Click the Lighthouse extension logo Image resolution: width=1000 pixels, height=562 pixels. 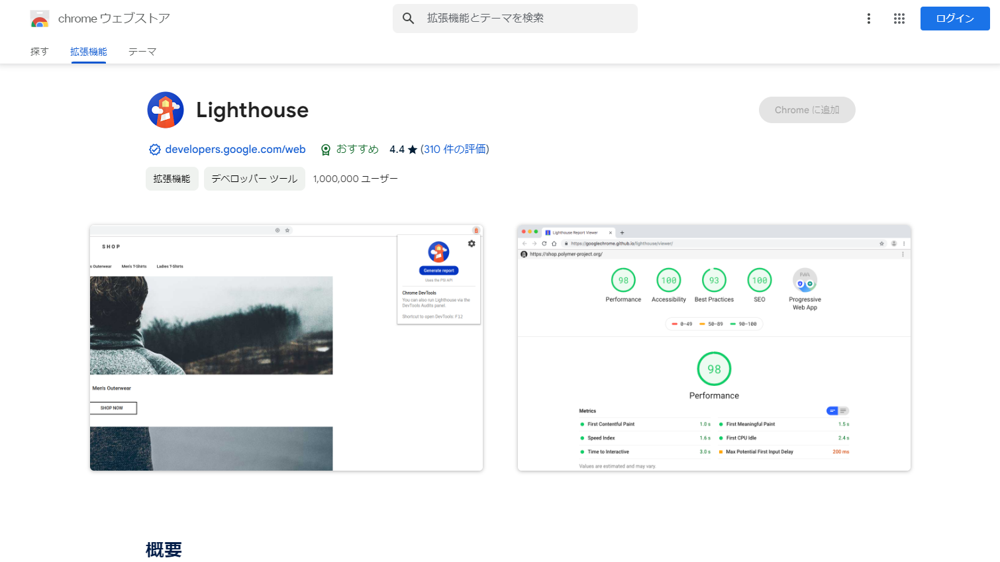coord(166,110)
